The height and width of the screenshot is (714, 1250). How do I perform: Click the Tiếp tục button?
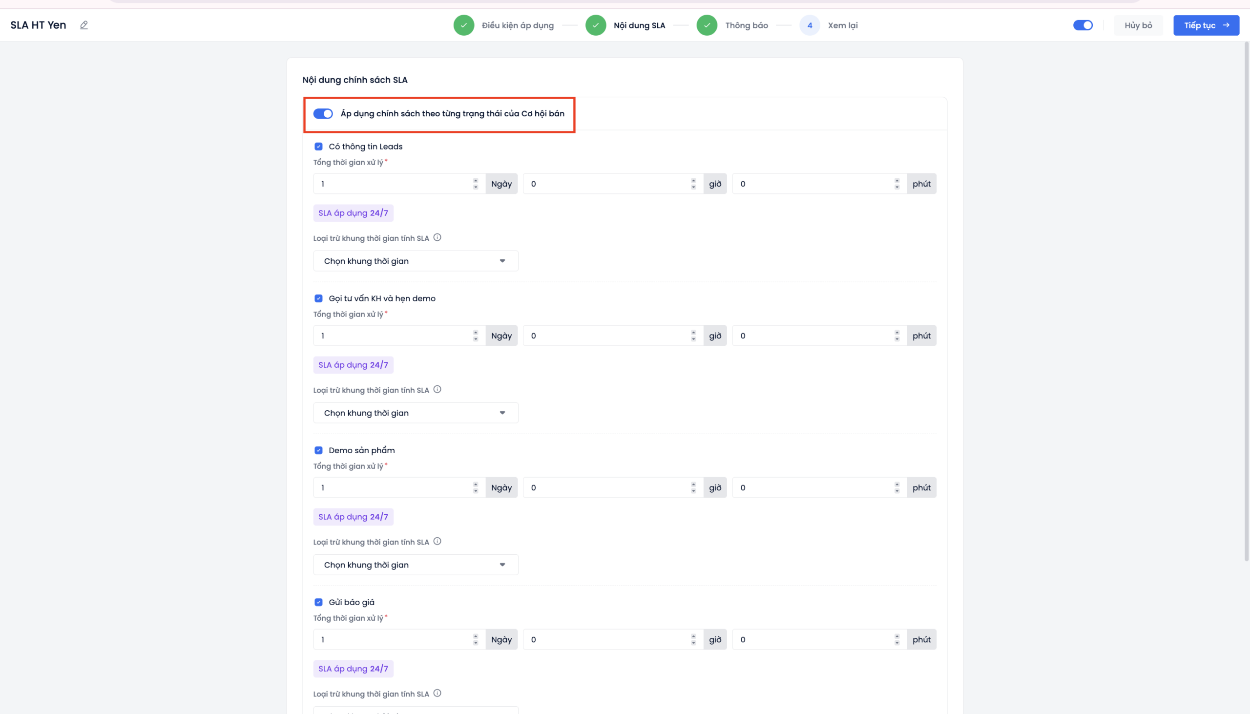(1206, 25)
